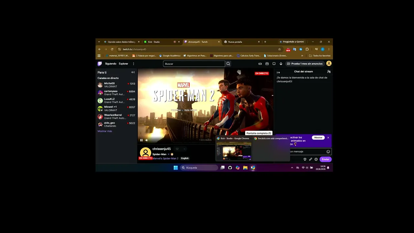Open chat settings gear icon

316,159
